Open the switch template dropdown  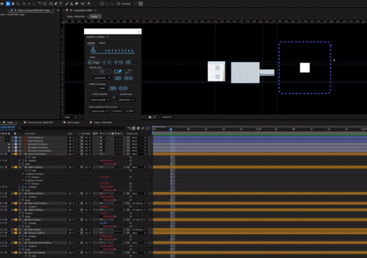click(100, 100)
